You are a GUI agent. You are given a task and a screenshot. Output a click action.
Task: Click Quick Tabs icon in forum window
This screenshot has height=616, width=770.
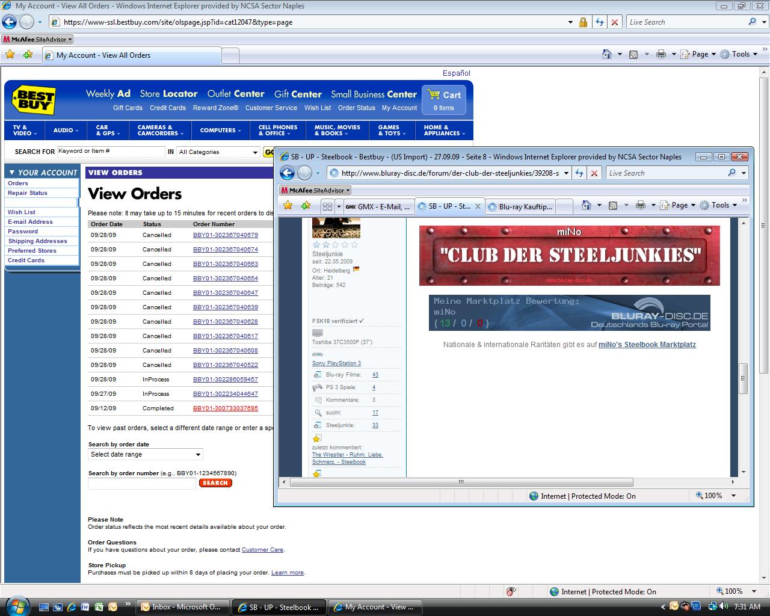point(327,206)
